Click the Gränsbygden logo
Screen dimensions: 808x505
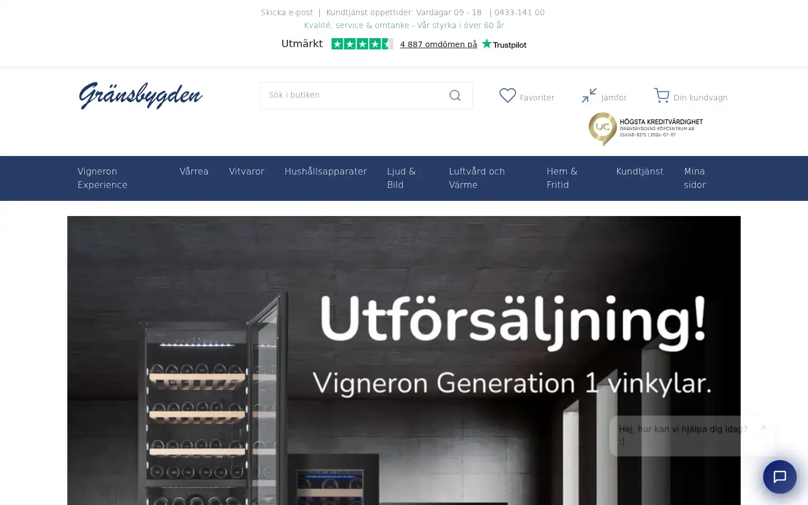(x=141, y=96)
